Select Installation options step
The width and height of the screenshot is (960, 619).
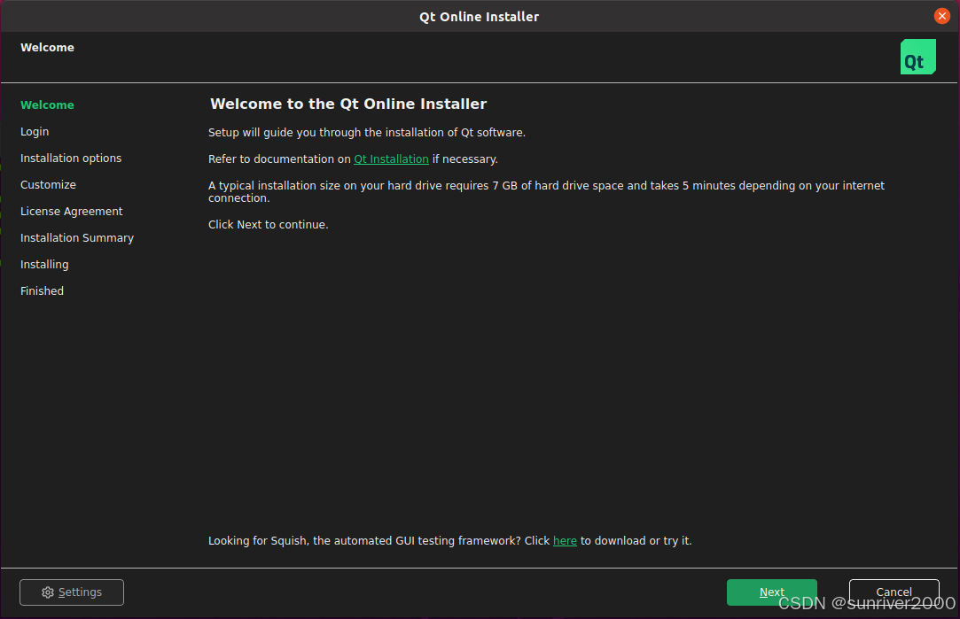71,158
